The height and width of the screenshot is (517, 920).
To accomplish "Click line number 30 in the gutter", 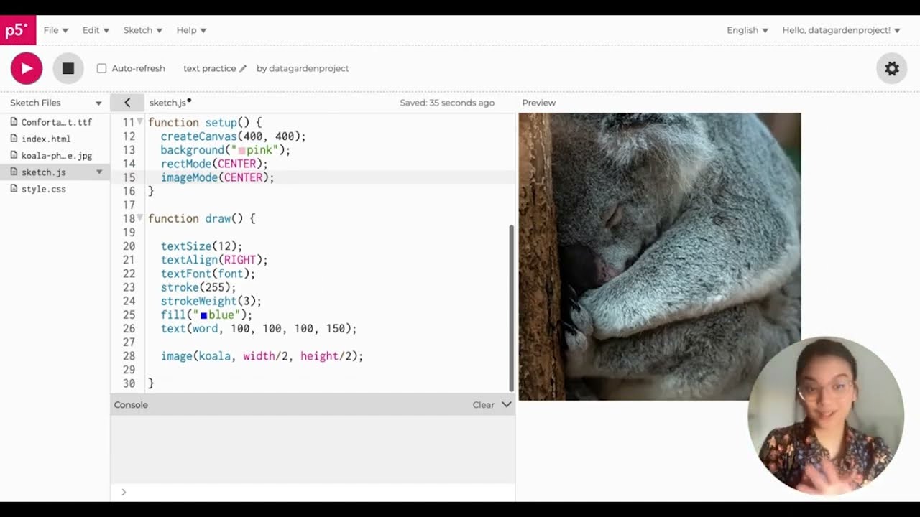I will click(129, 383).
